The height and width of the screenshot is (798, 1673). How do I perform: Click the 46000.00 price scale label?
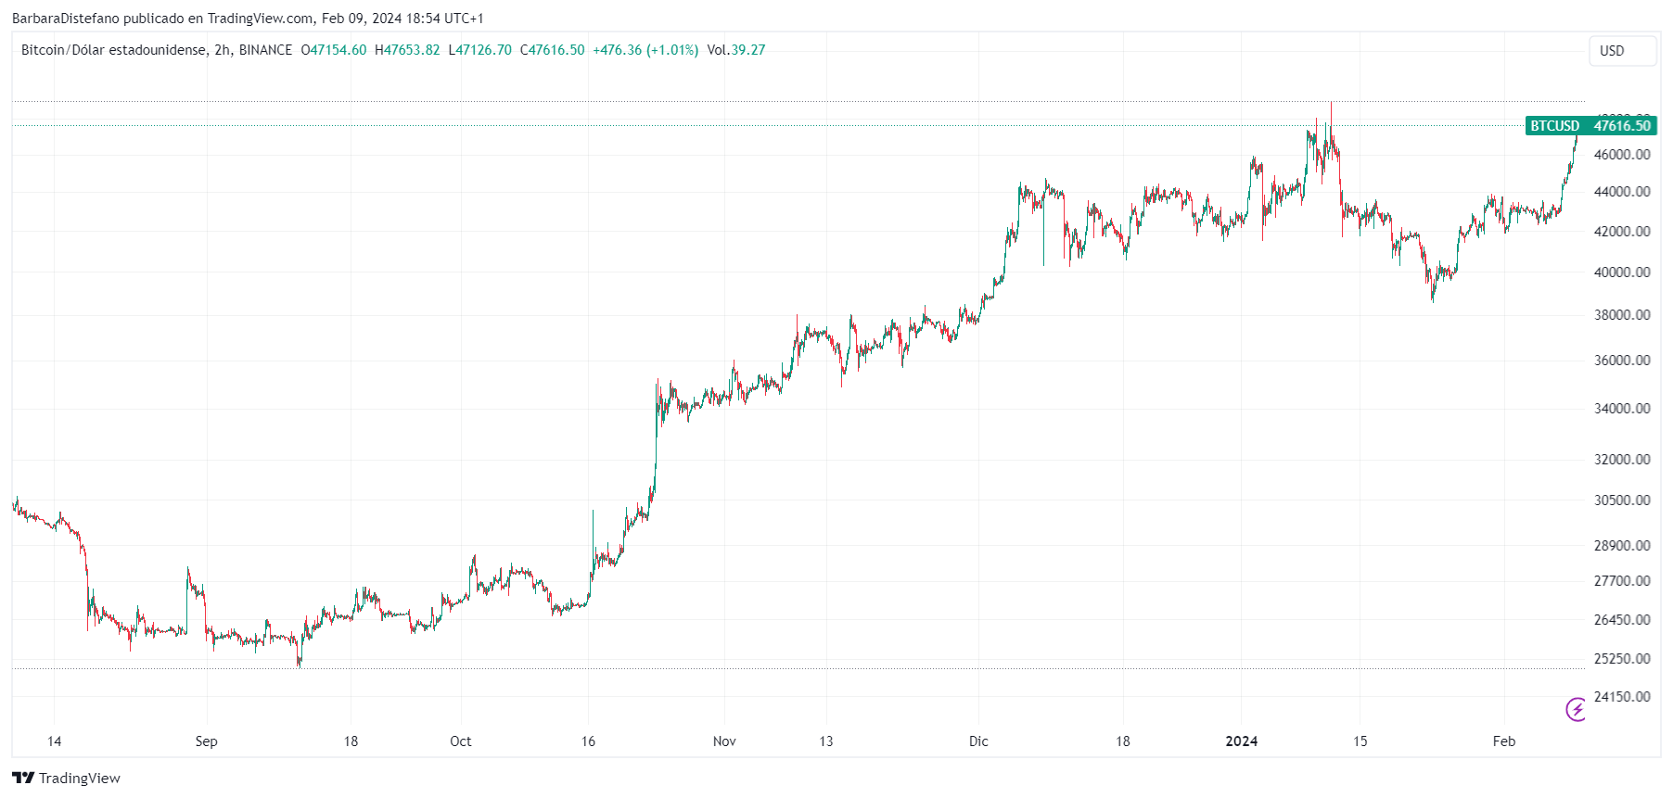[1622, 155]
